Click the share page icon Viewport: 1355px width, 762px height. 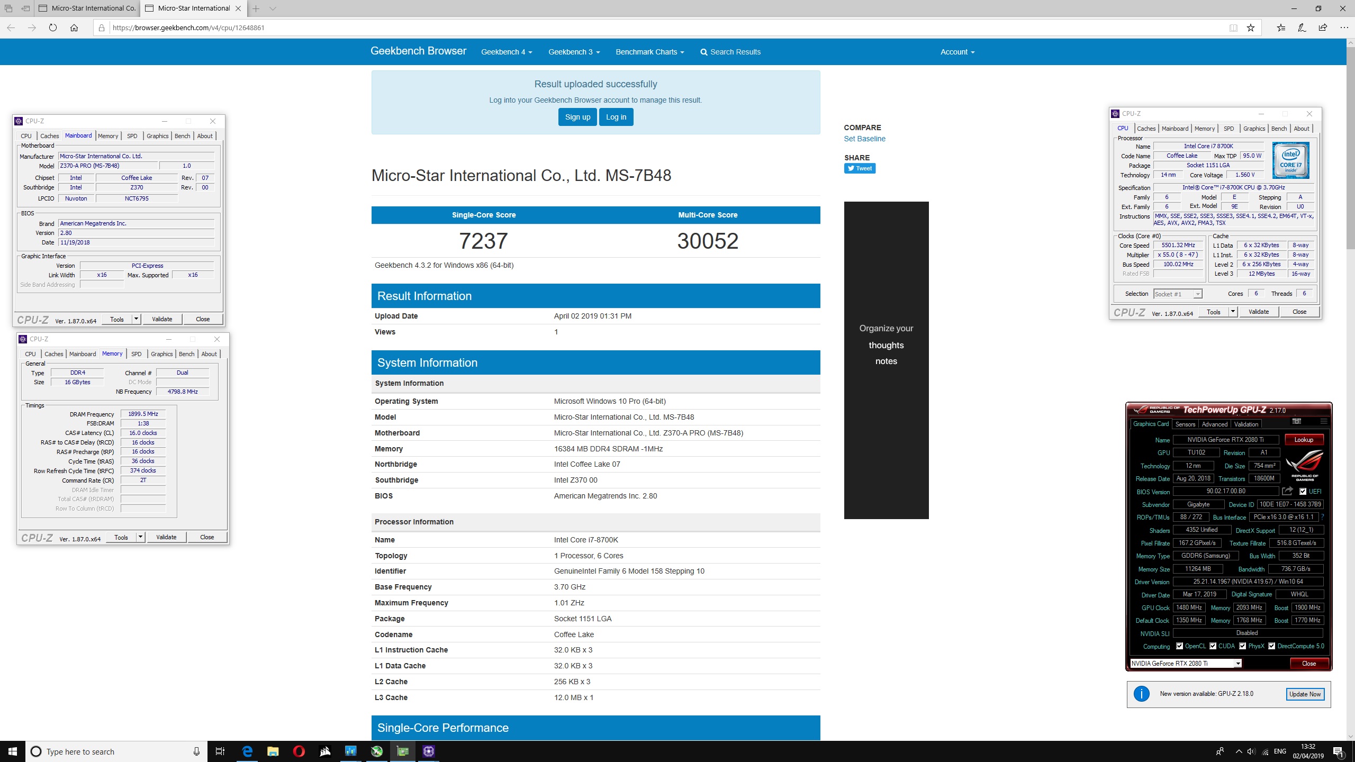1323,28
